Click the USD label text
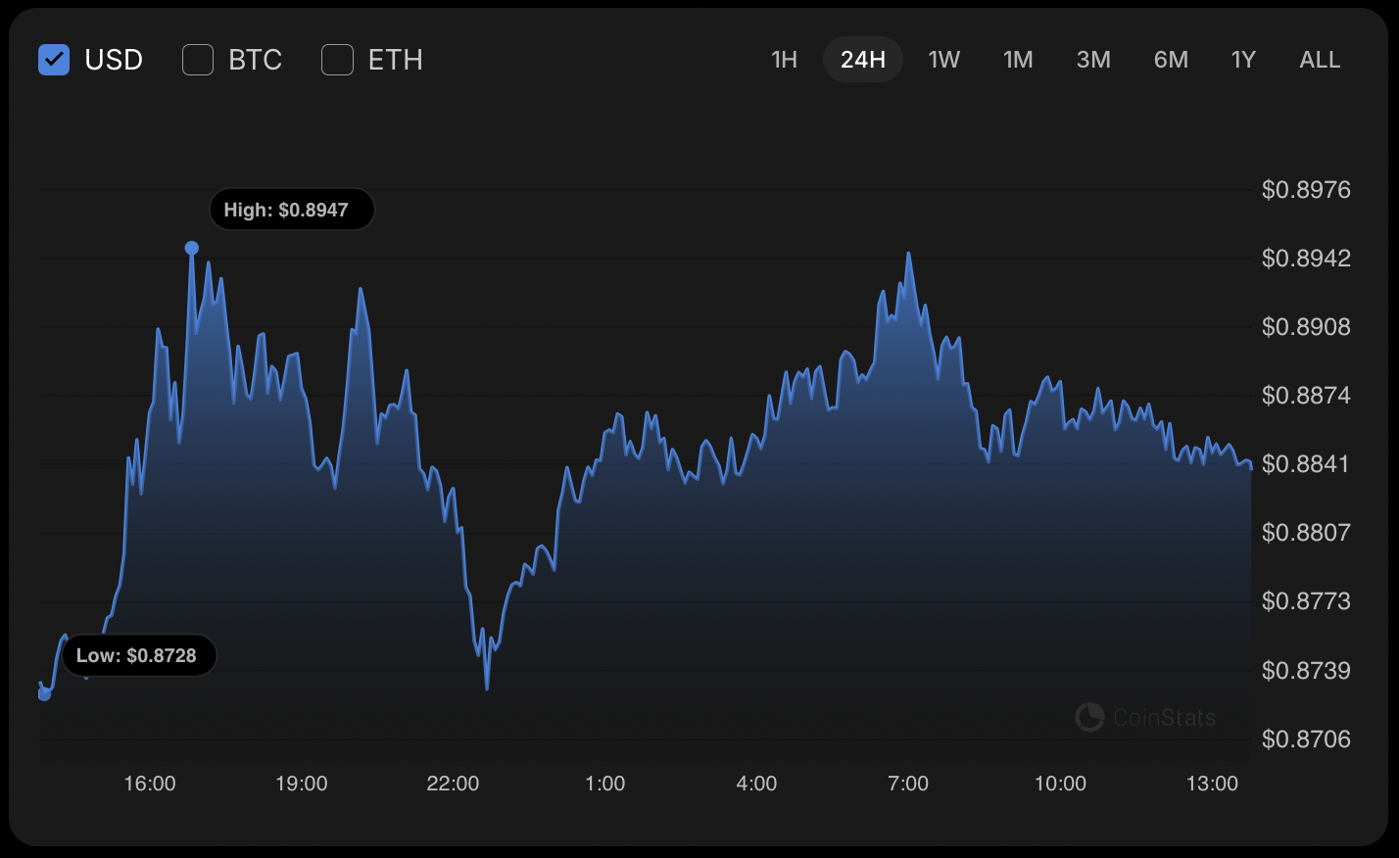Viewport: 1399px width, 858px height. pos(114,60)
